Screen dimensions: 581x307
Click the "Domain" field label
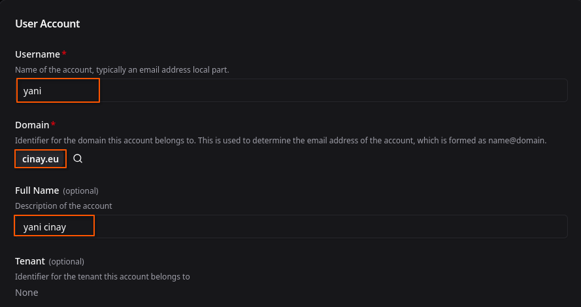click(x=32, y=125)
